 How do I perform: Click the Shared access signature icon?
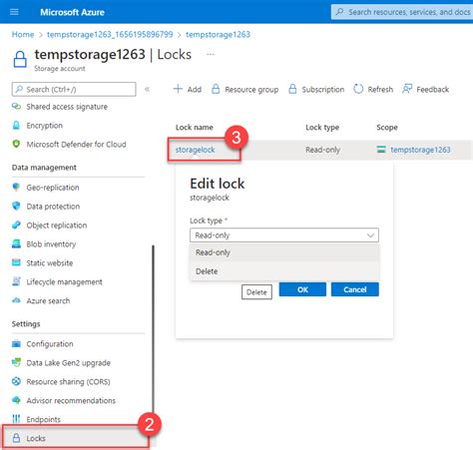(x=16, y=107)
